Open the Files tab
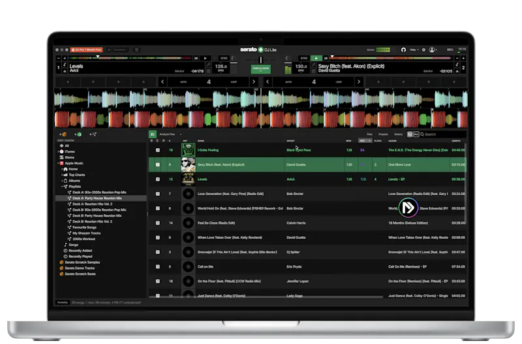The height and width of the screenshot is (344, 522). click(x=369, y=134)
